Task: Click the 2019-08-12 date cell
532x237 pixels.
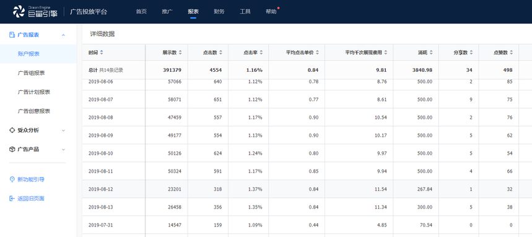Action: coord(101,189)
